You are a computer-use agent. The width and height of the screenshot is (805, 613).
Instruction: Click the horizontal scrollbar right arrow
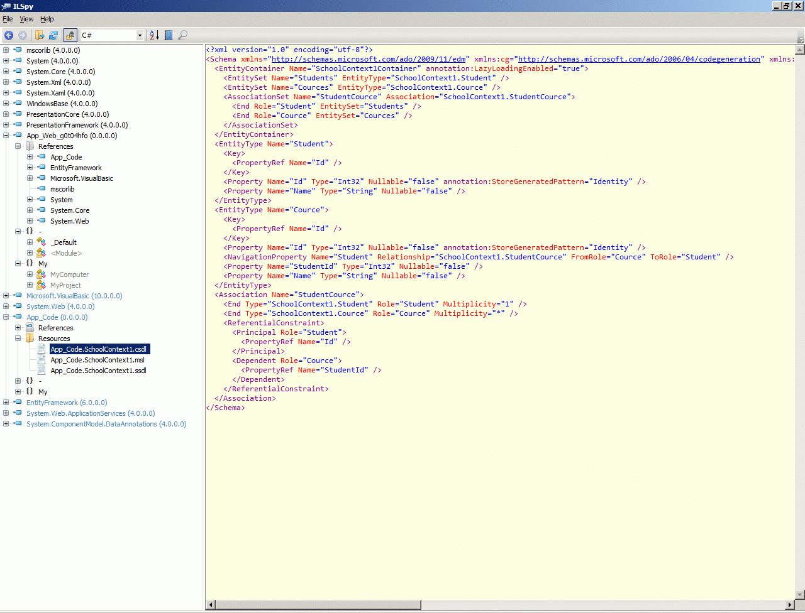[791, 605]
